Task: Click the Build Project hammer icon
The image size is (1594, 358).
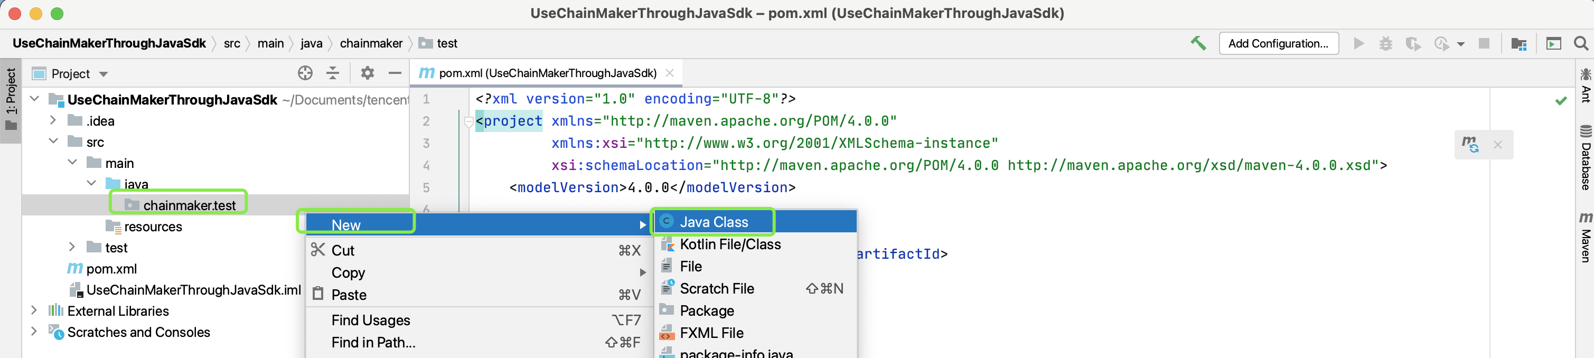Action: pos(1198,43)
